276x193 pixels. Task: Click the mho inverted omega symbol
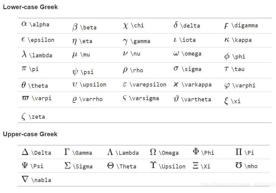[x=239, y=165]
